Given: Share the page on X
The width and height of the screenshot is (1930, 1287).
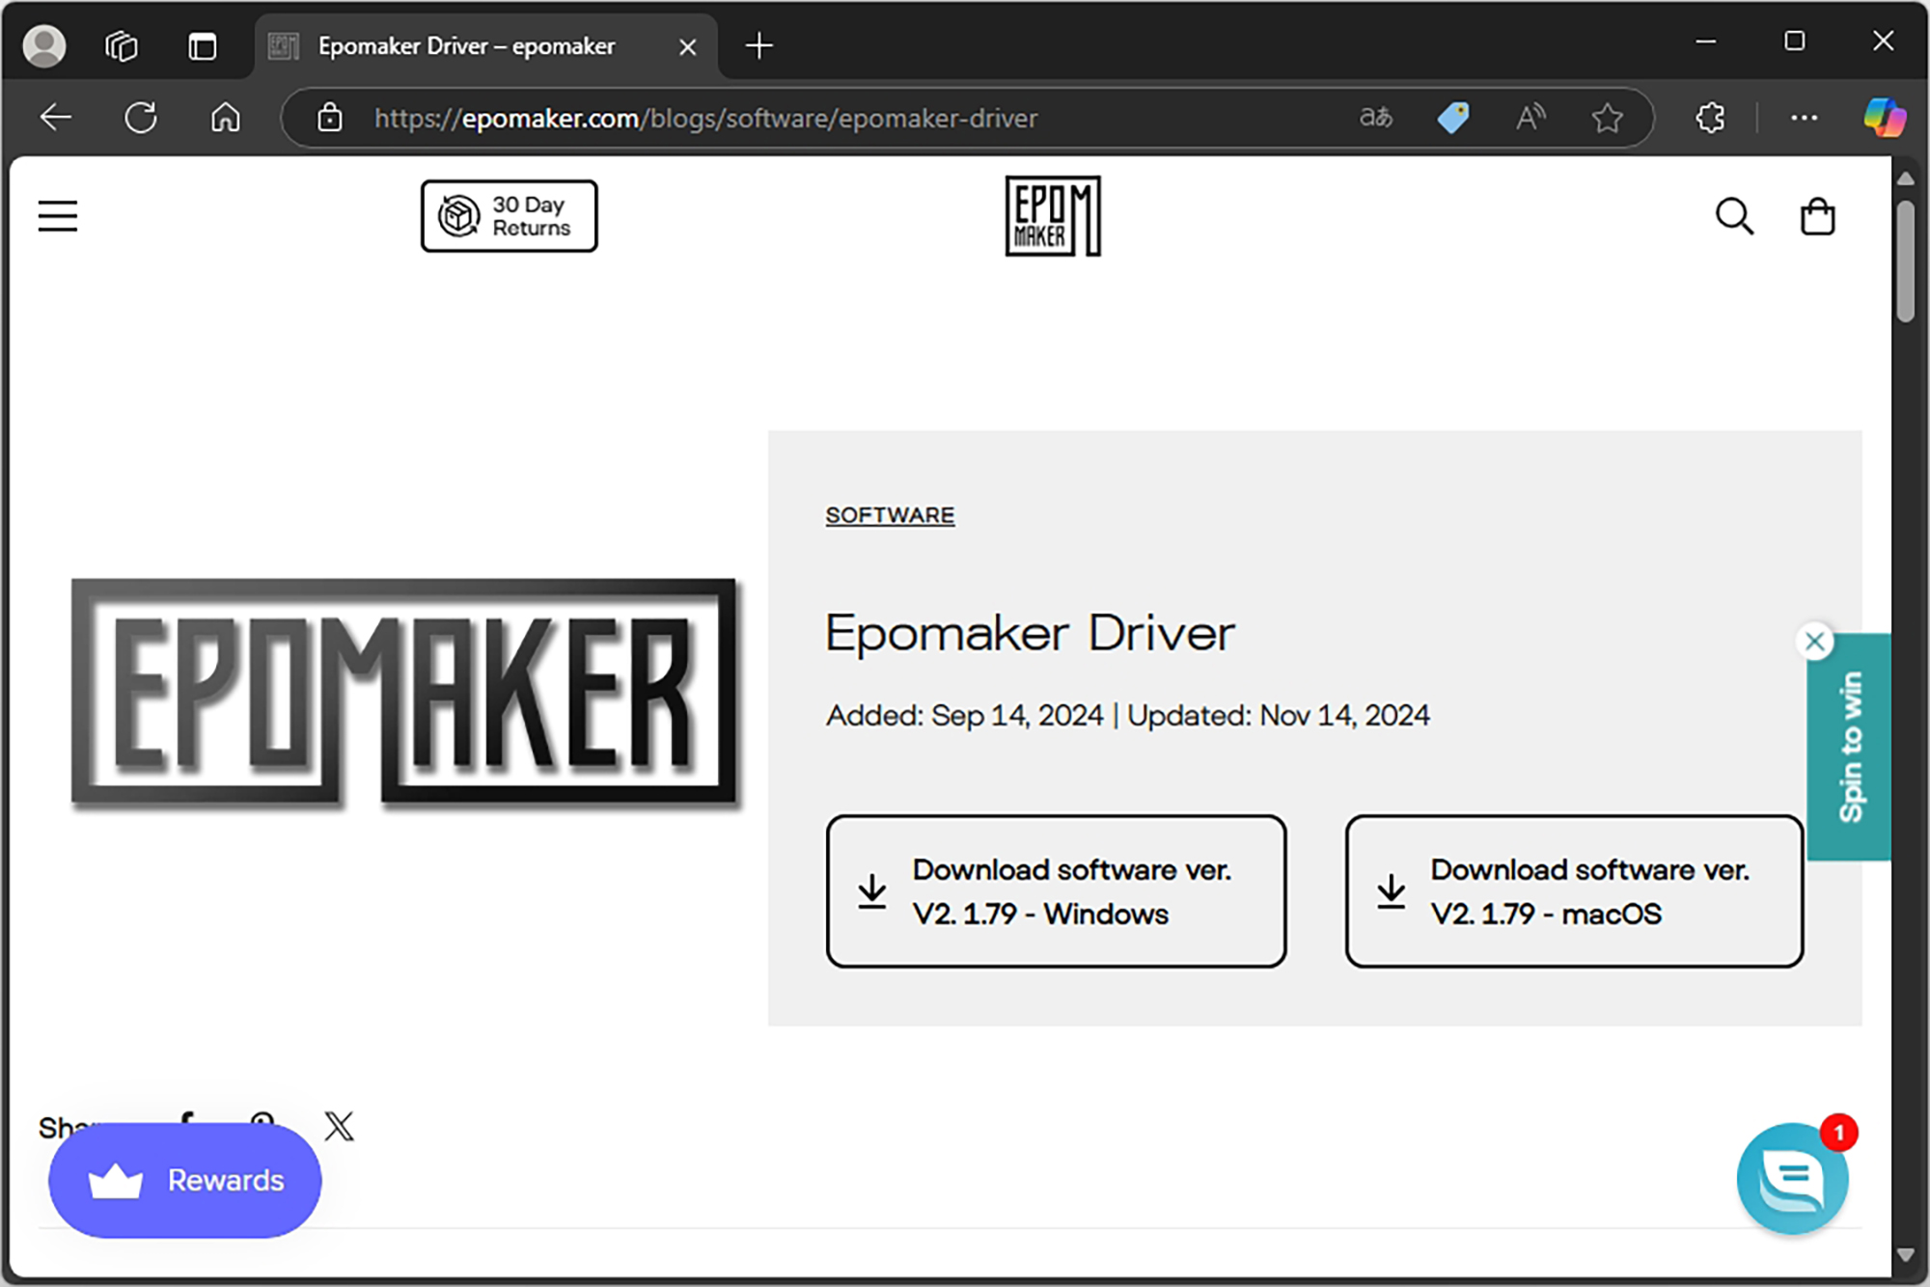Looking at the screenshot, I should coord(339,1126).
